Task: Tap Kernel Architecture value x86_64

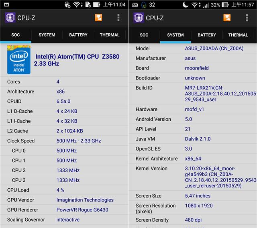Action: click(193, 159)
